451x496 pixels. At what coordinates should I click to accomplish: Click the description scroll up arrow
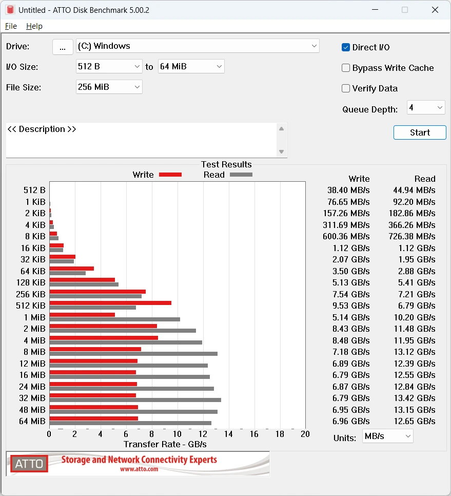[x=281, y=129]
